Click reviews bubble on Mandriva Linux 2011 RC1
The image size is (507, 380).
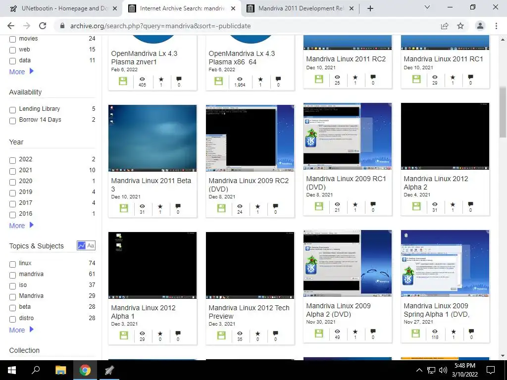470,77
